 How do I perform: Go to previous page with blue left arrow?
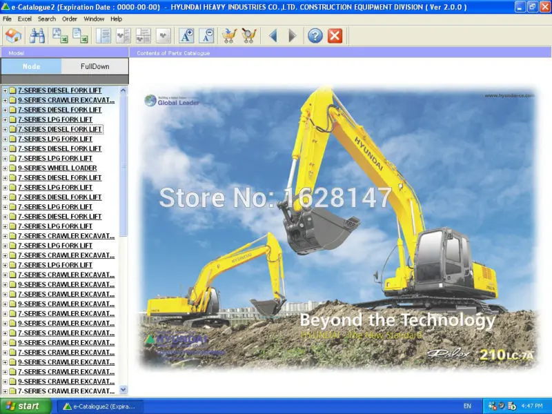tap(273, 36)
